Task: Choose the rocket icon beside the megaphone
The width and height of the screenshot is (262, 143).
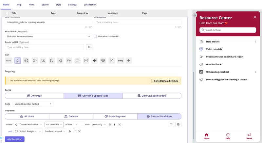Action: pos(60,60)
